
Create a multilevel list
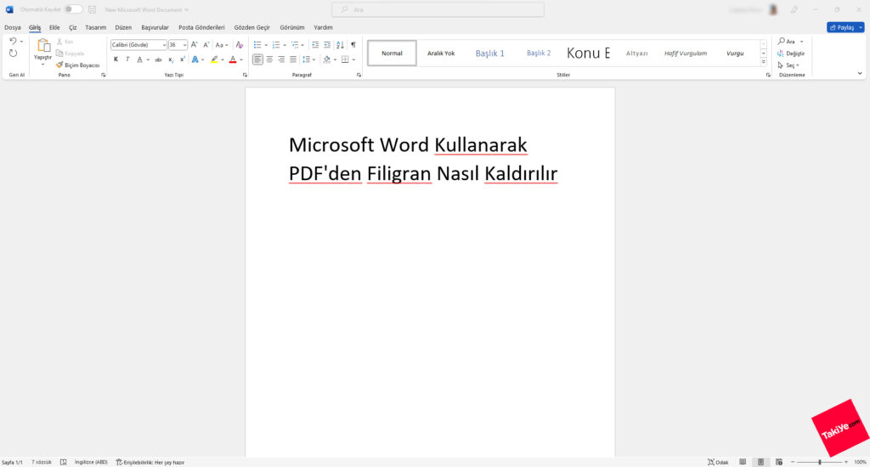tap(295, 45)
